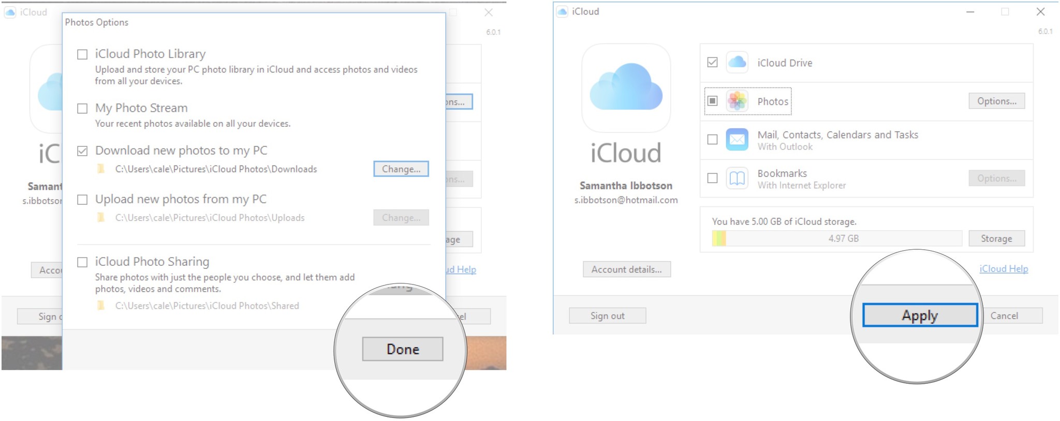This screenshot has width=1060, height=421.
Task: Click the iCloud title bar icon in right window
Action: pos(563,11)
